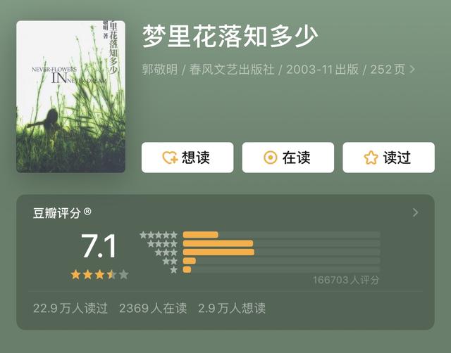Mark book as 读过
This screenshot has width=451, height=353.
(388, 158)
